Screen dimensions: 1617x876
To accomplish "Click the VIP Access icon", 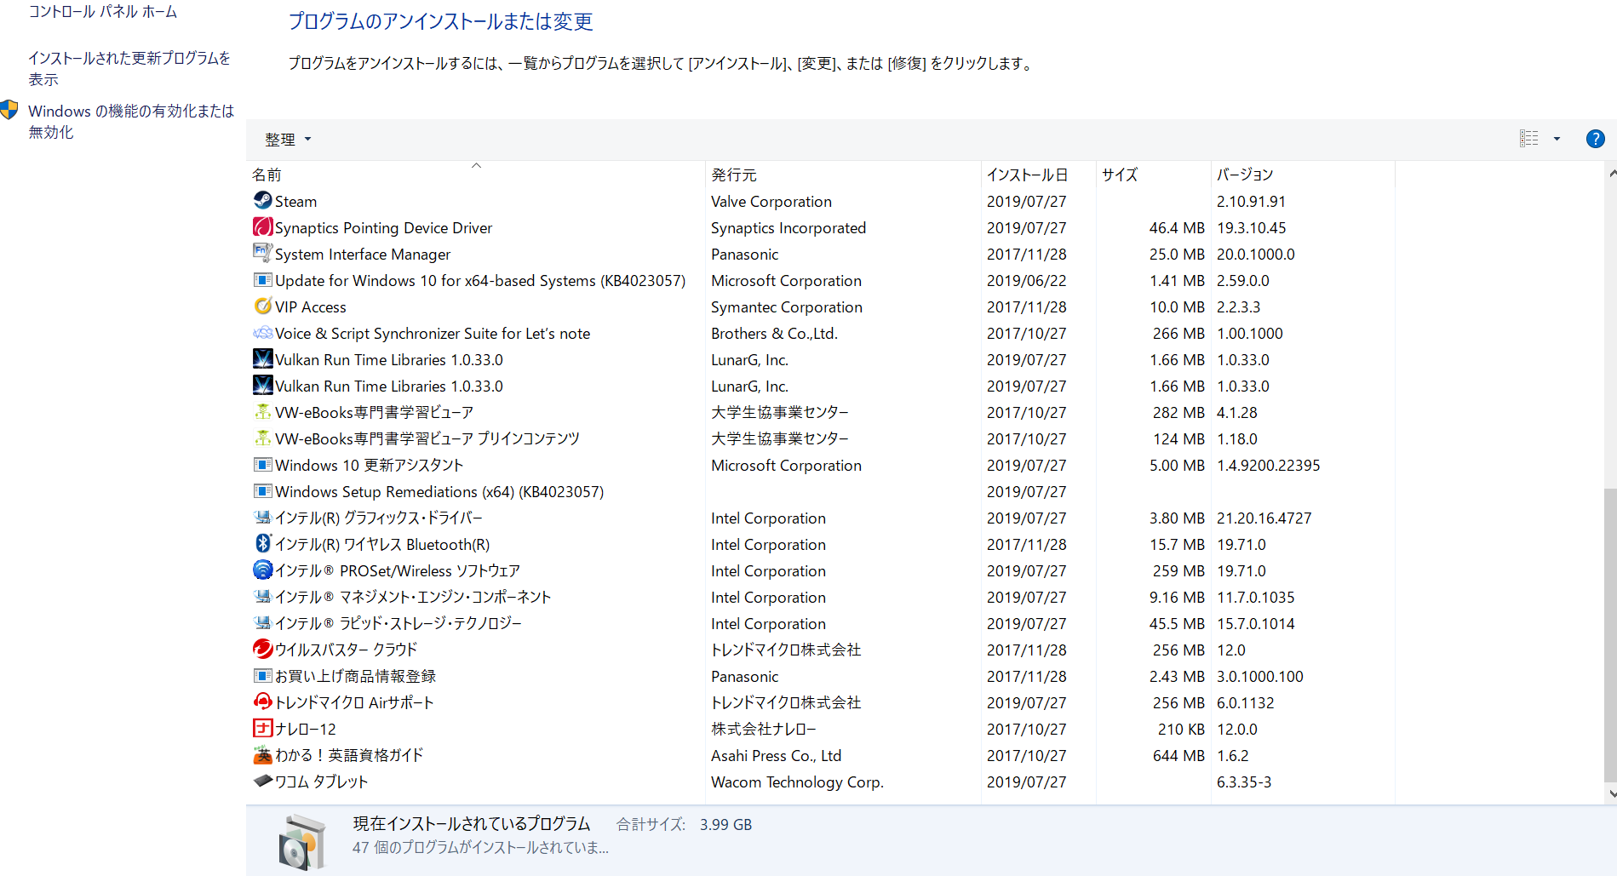I will pos(262,306).
